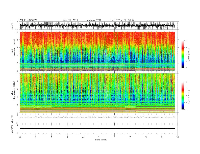
Task: Click time axis tick label "2"
Action: [52, 137]
